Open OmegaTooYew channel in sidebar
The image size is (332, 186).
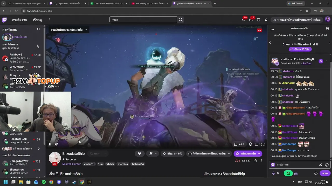21,163
